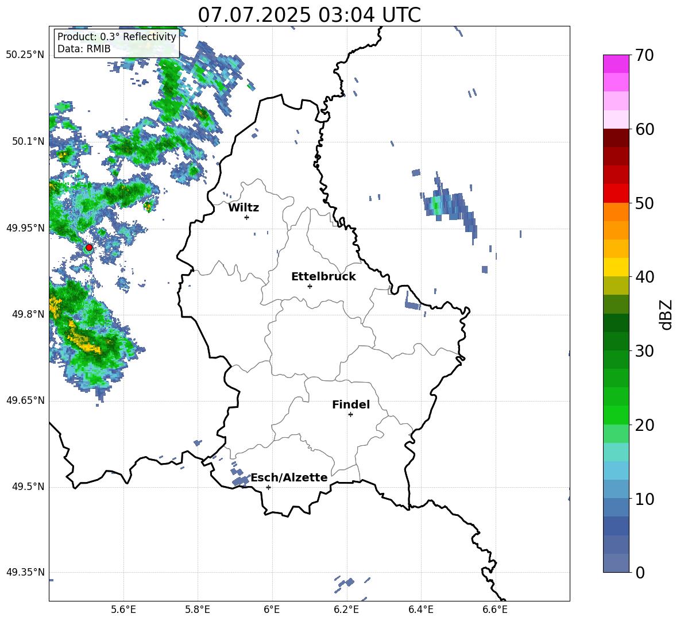Click the colorbar tick label 70
Viewport: 680px width, 621px height.
(x=644, y=55)
